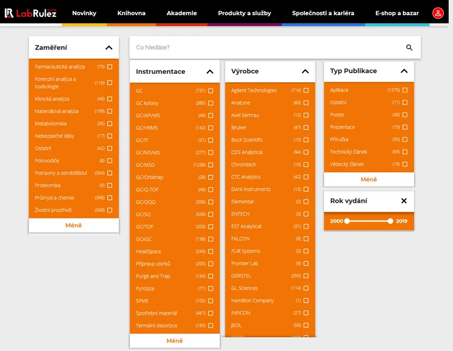
Task: Close the Rok vydání filter panel
Action: 404,201
